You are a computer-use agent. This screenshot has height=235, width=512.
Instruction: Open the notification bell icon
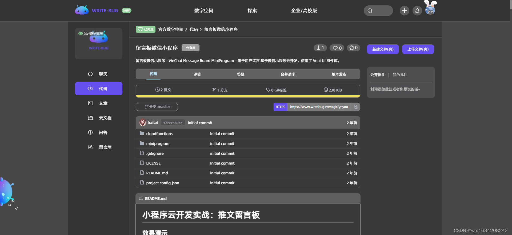click(x=417, y=11)
